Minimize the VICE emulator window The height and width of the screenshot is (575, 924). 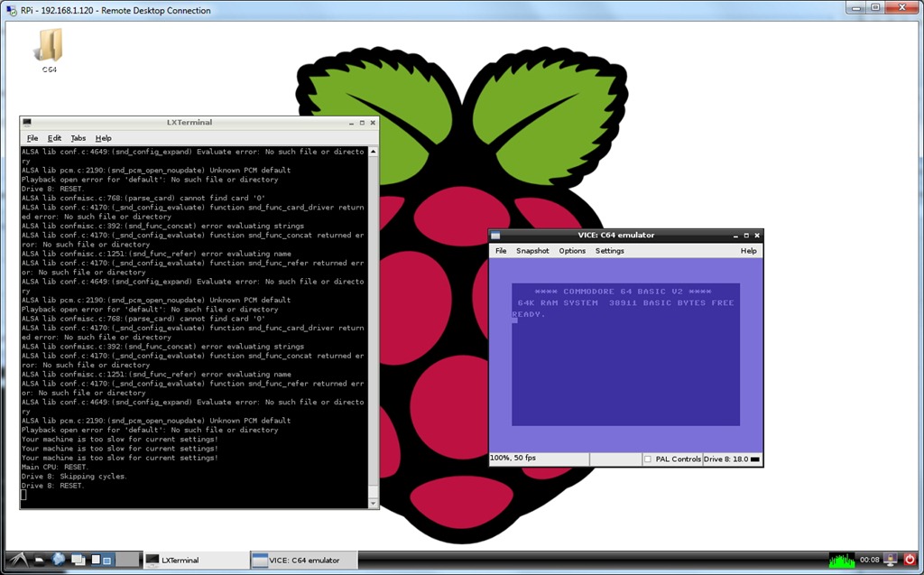(735, 236)
